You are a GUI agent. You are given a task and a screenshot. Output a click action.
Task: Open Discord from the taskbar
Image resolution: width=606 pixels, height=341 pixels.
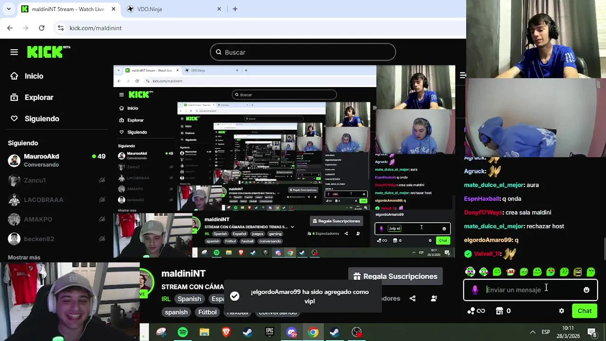click(292, 332)
